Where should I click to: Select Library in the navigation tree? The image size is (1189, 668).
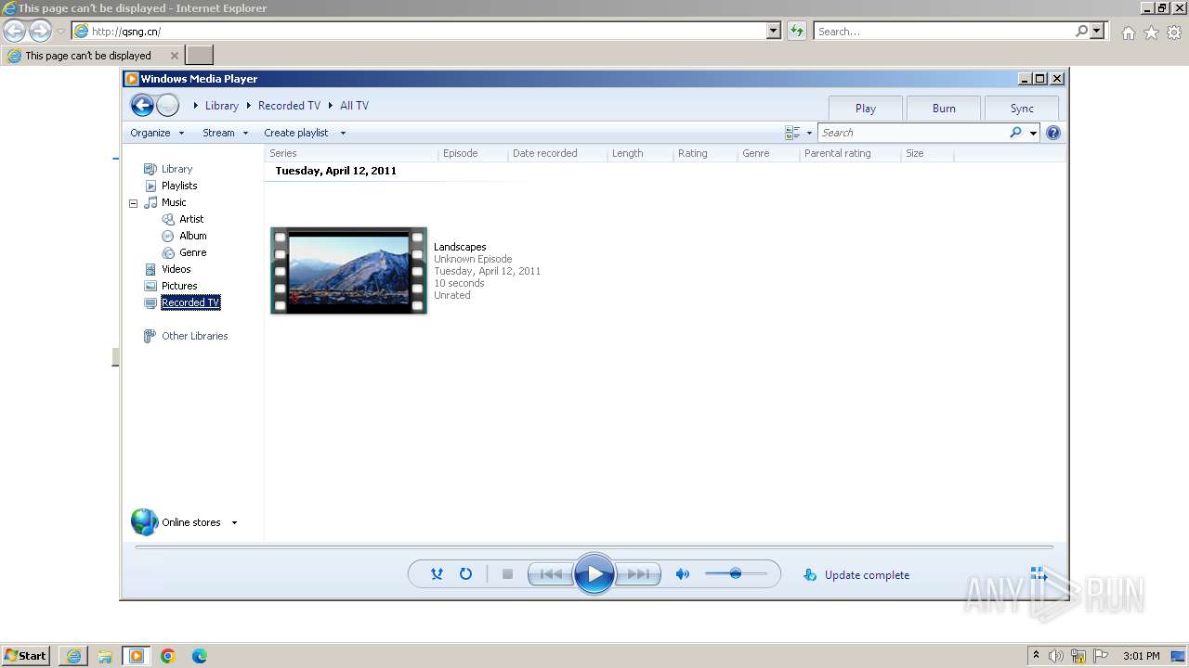point(176,169)
